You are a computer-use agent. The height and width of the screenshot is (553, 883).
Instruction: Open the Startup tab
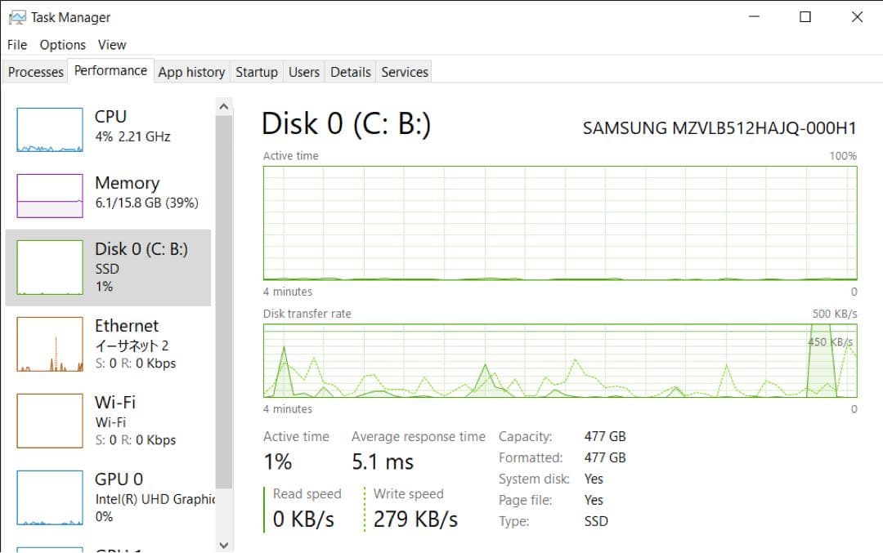pyautogui.click(x=256, y=72)
